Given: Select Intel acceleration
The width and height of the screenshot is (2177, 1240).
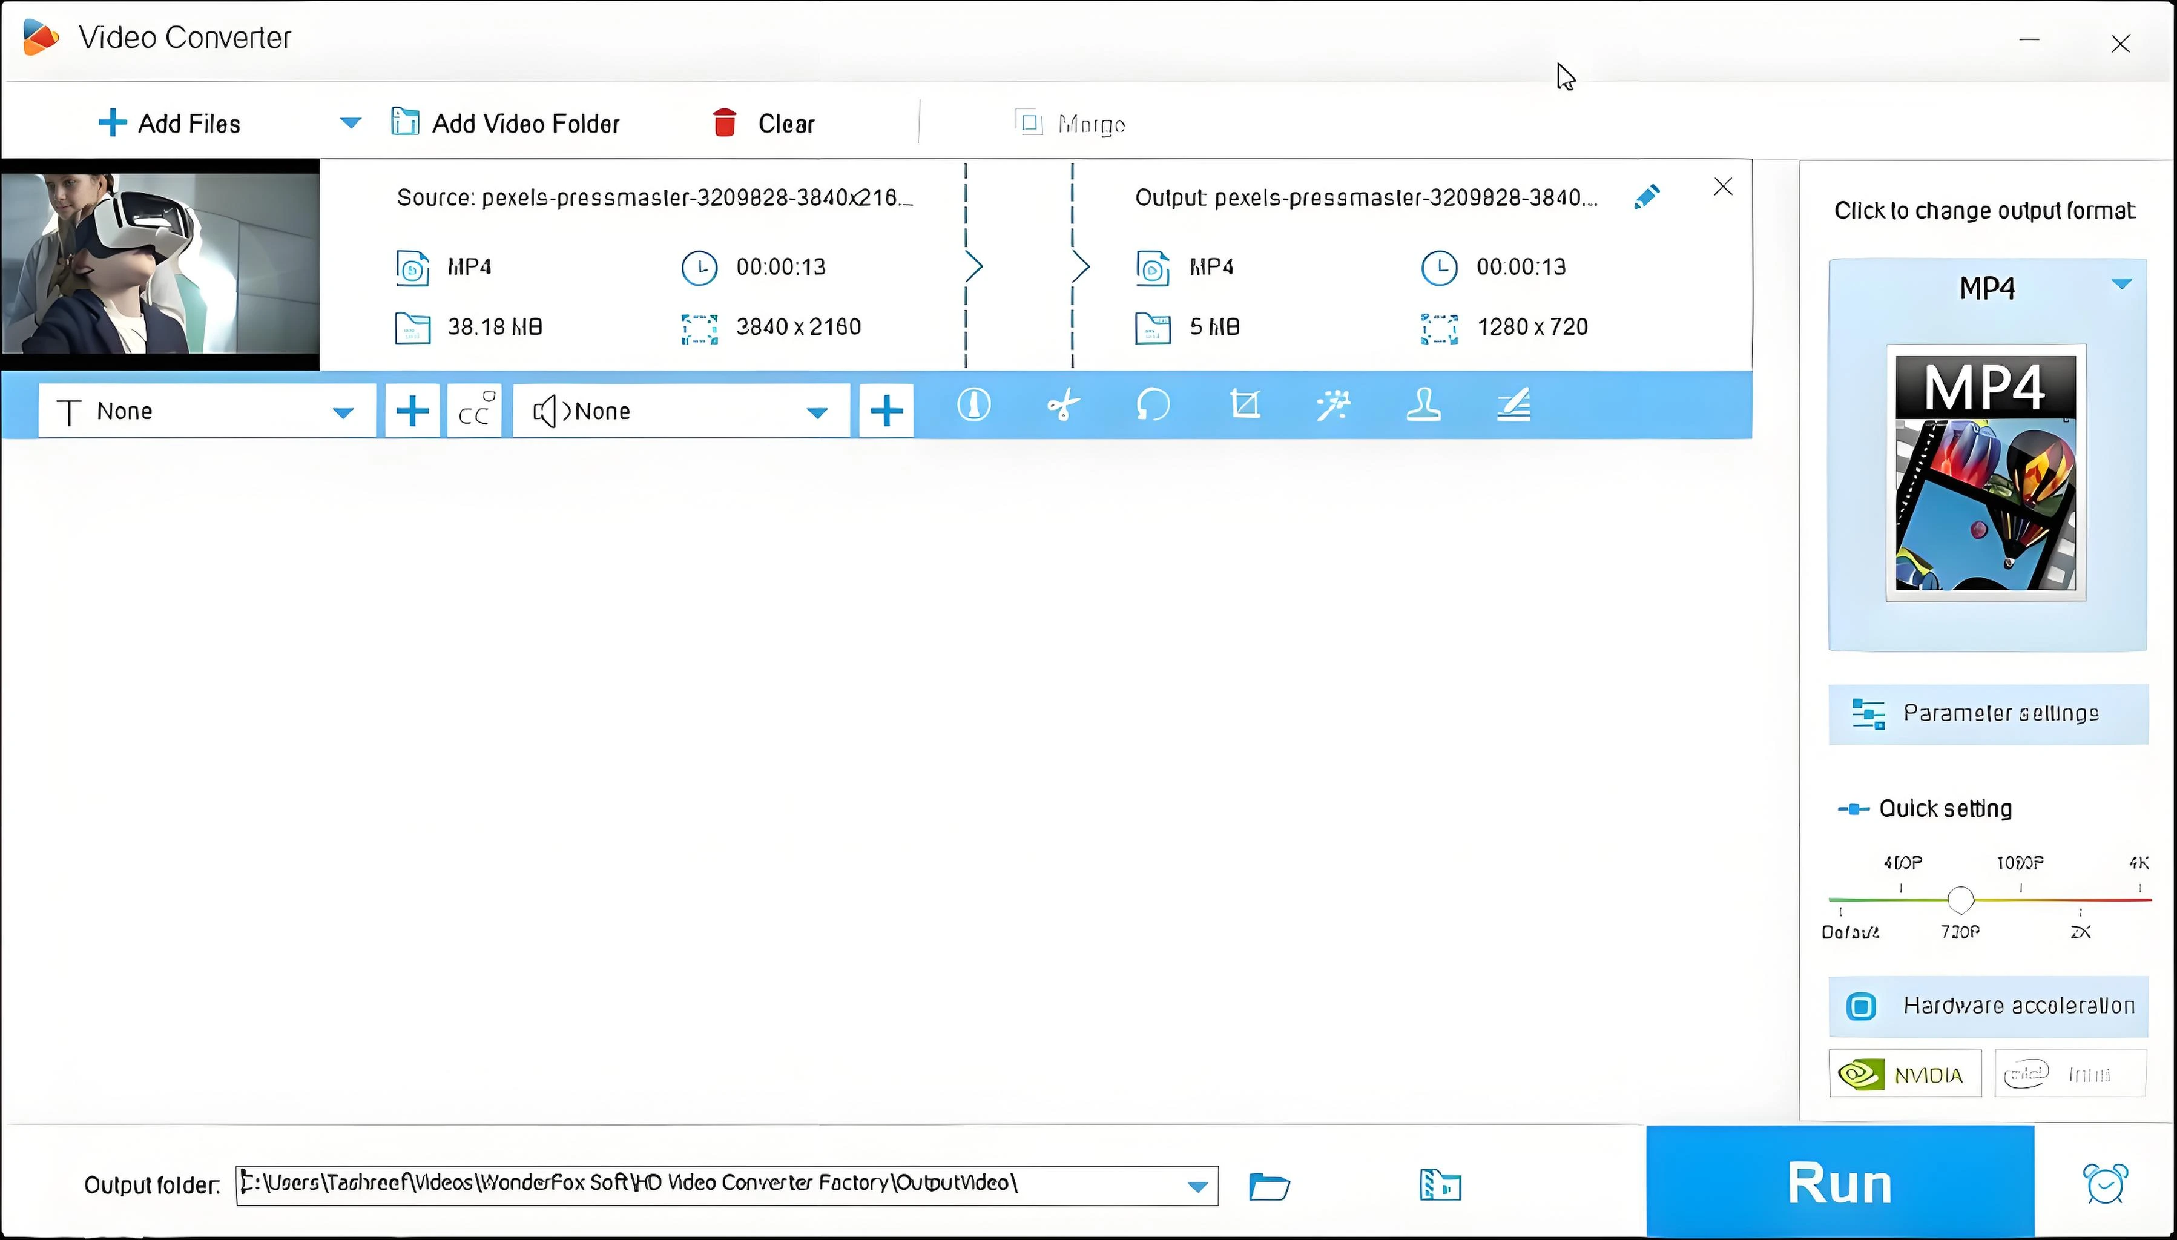Looking at the screenshot, I should [2070, 1074].
